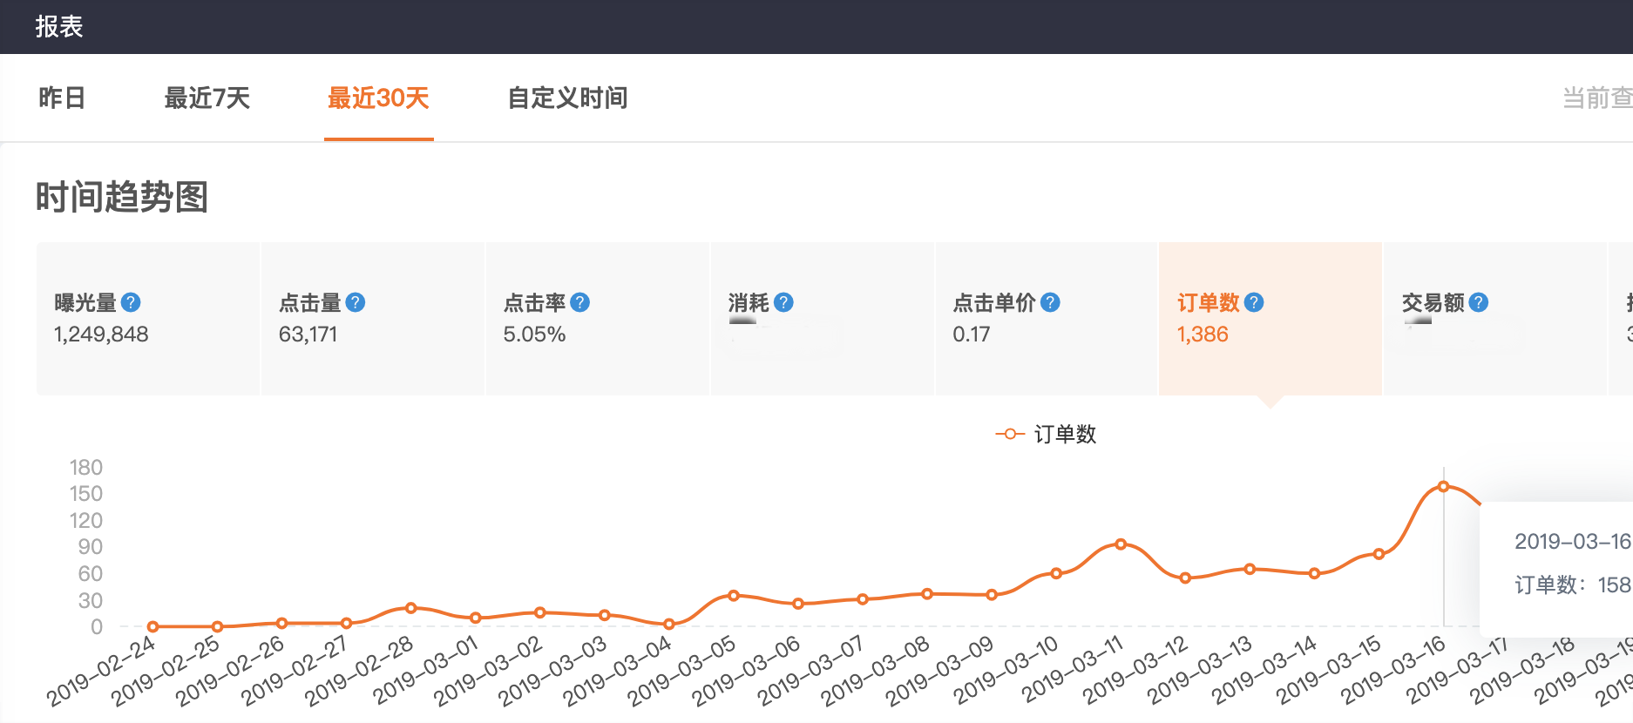Click the 2019-03-10 data point
The image size is (1633, 723).
pos(1056,573)
